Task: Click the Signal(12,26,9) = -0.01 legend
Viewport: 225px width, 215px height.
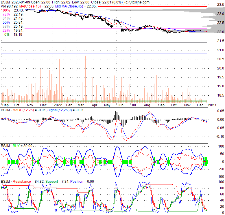Action: point(65,110)
